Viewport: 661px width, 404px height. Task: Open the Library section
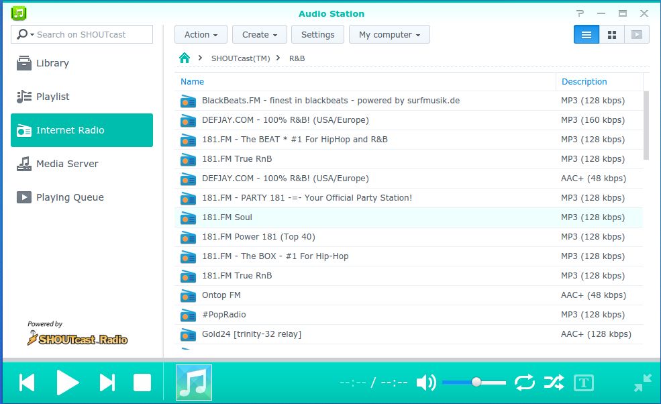pyautogui.click(x=82, y=63)
